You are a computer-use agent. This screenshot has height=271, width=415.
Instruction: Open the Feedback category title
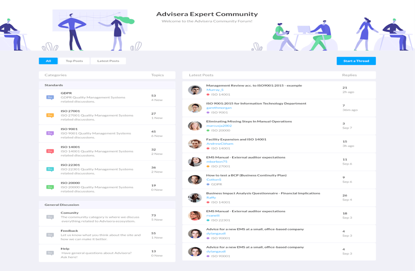[x=69, y=231]
